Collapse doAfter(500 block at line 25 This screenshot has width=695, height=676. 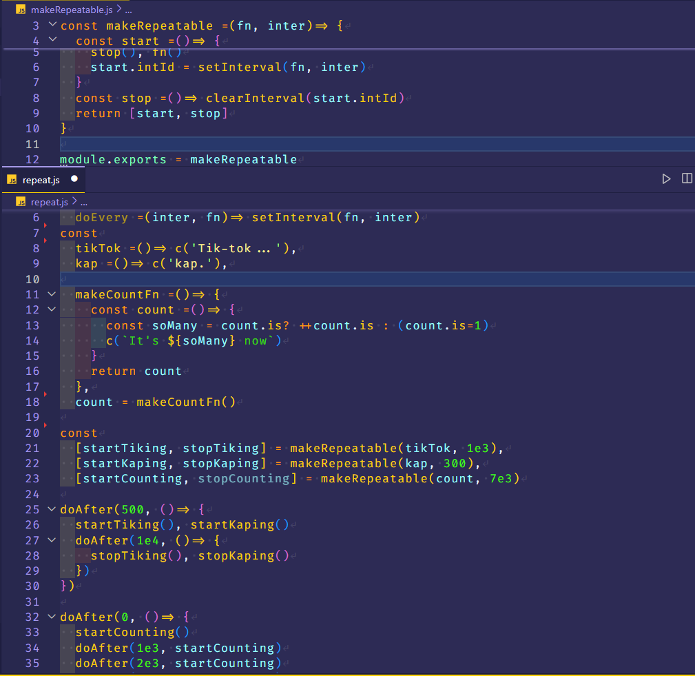[x=52, y=509]
